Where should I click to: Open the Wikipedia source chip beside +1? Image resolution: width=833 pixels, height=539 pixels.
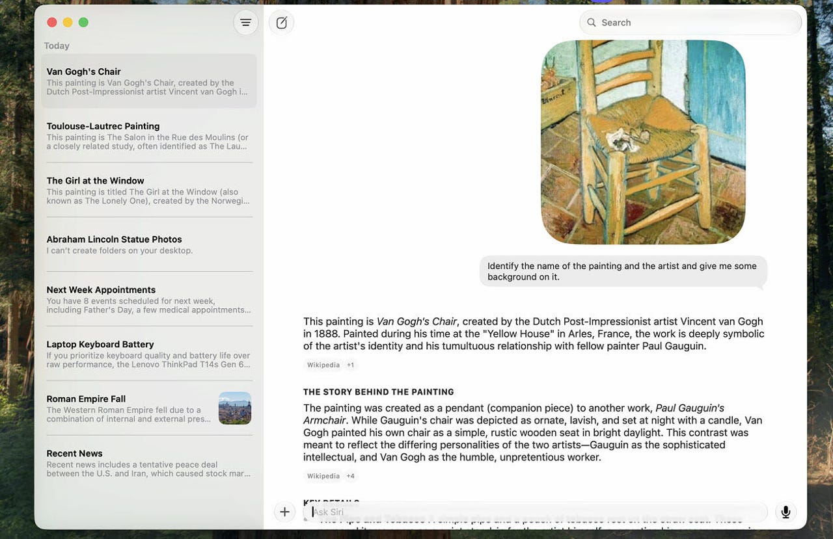point(323,365)
